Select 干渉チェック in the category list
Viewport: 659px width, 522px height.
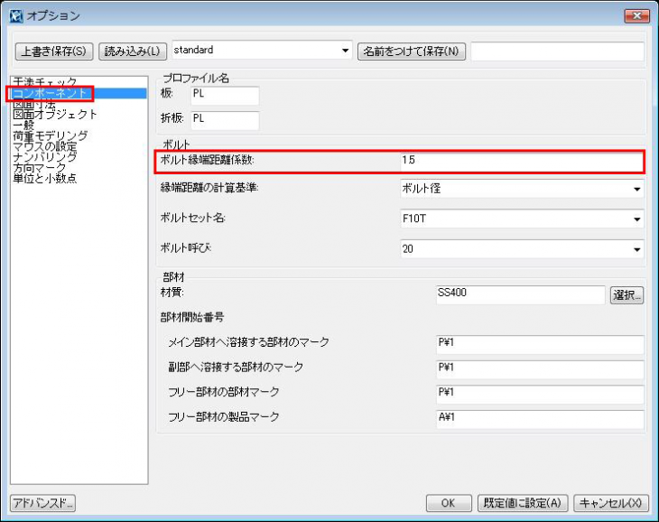tap(45, 81)
